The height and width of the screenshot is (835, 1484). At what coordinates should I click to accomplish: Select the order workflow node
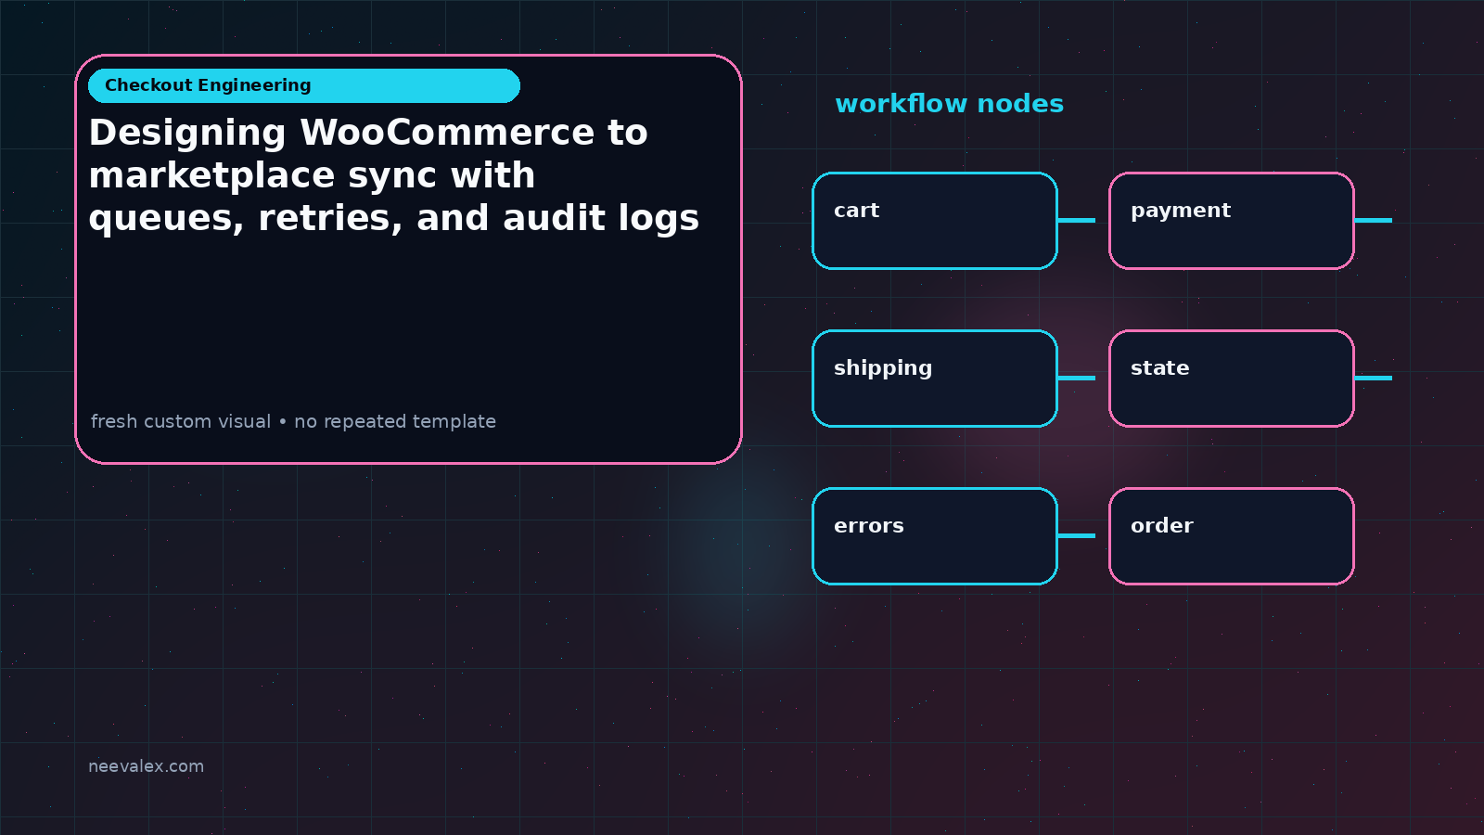pos(1232,536)
